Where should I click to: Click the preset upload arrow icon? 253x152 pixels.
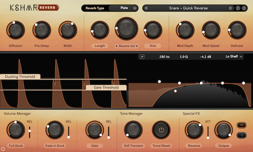(x=238, y=8)
